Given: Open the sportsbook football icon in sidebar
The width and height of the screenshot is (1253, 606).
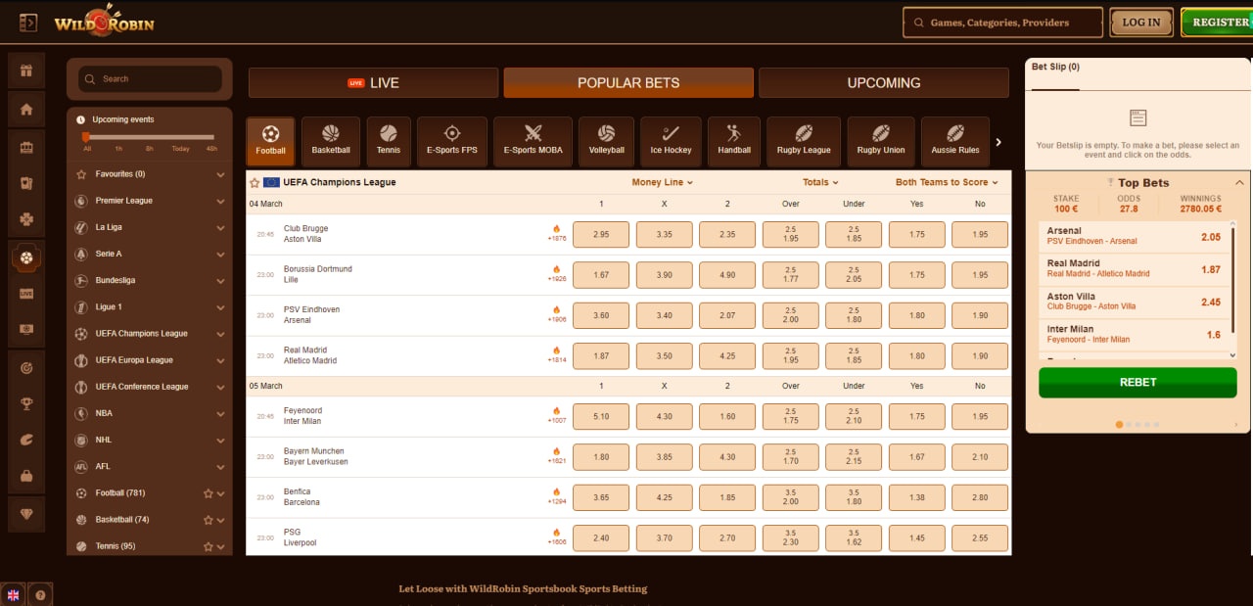Looking at the screenshot, I should click(x=26, y=258).
